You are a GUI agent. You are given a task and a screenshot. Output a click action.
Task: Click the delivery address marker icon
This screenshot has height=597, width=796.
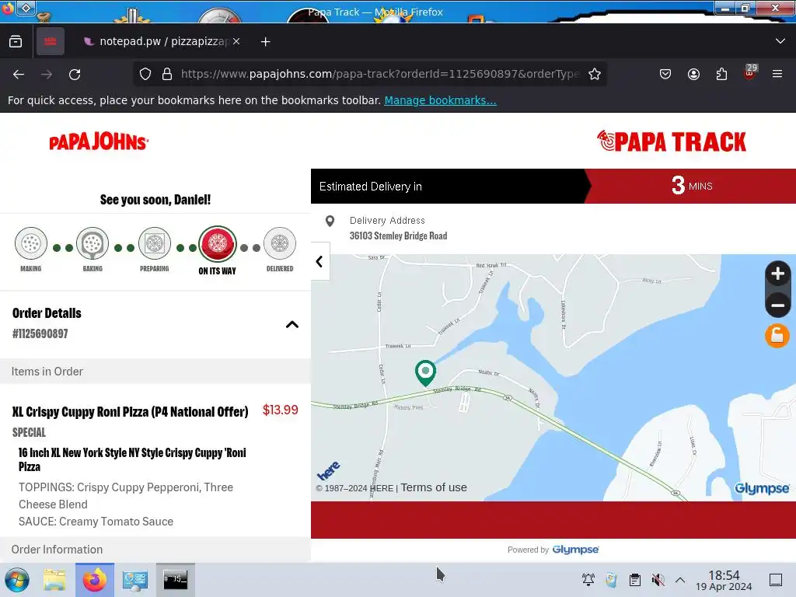click(330, 221)
